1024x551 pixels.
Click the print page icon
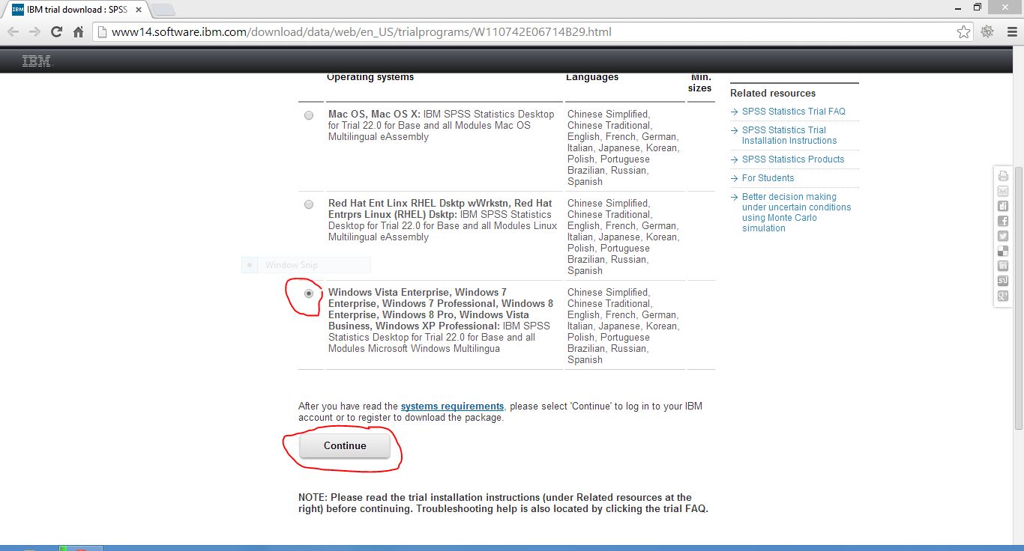point(1003,176)
